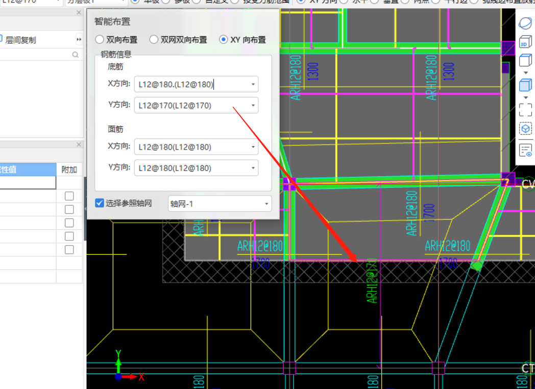Open the arrow below the shaded cube icon
The width and height of the screenshot is (535, 389).
pos(525,98)
